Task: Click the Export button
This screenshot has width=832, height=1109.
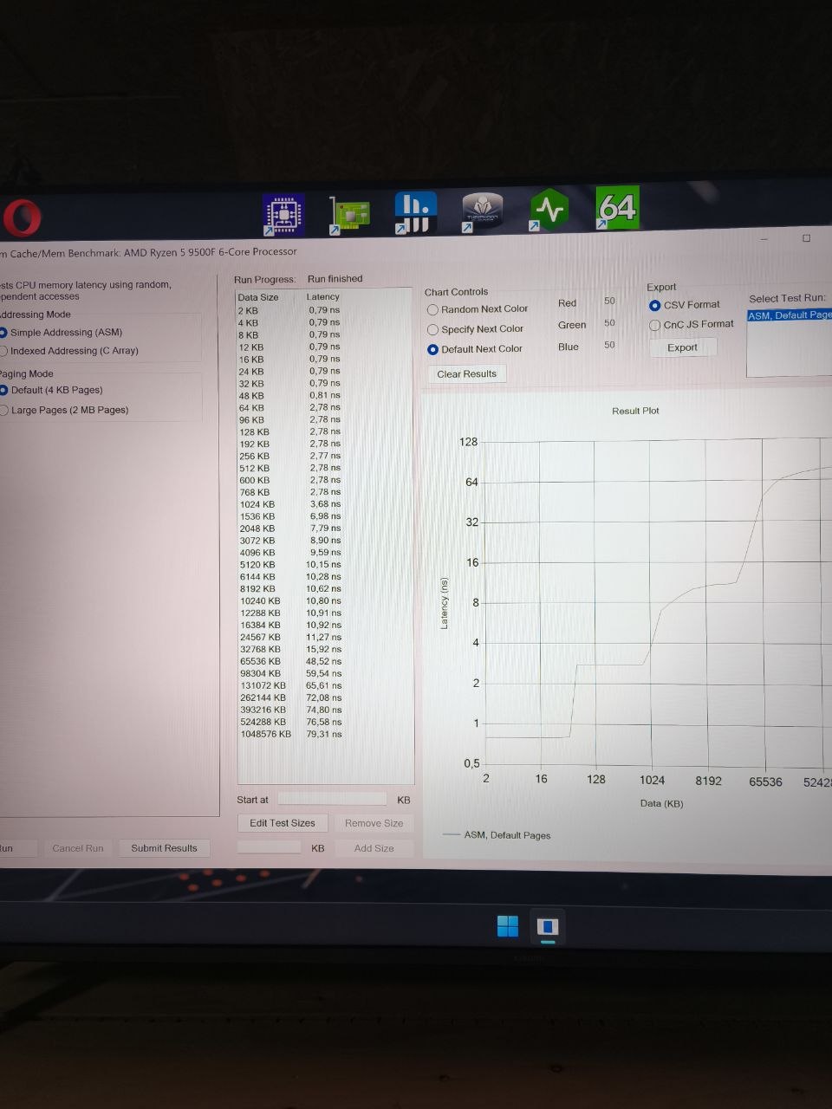Action: coord(682,347)
